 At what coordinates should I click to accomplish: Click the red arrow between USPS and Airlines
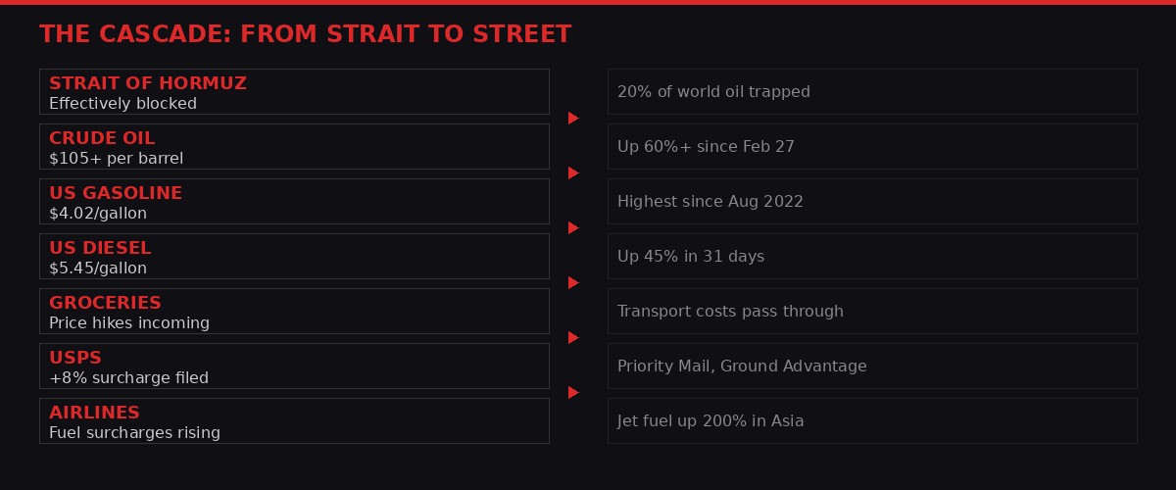click(573, 393)
